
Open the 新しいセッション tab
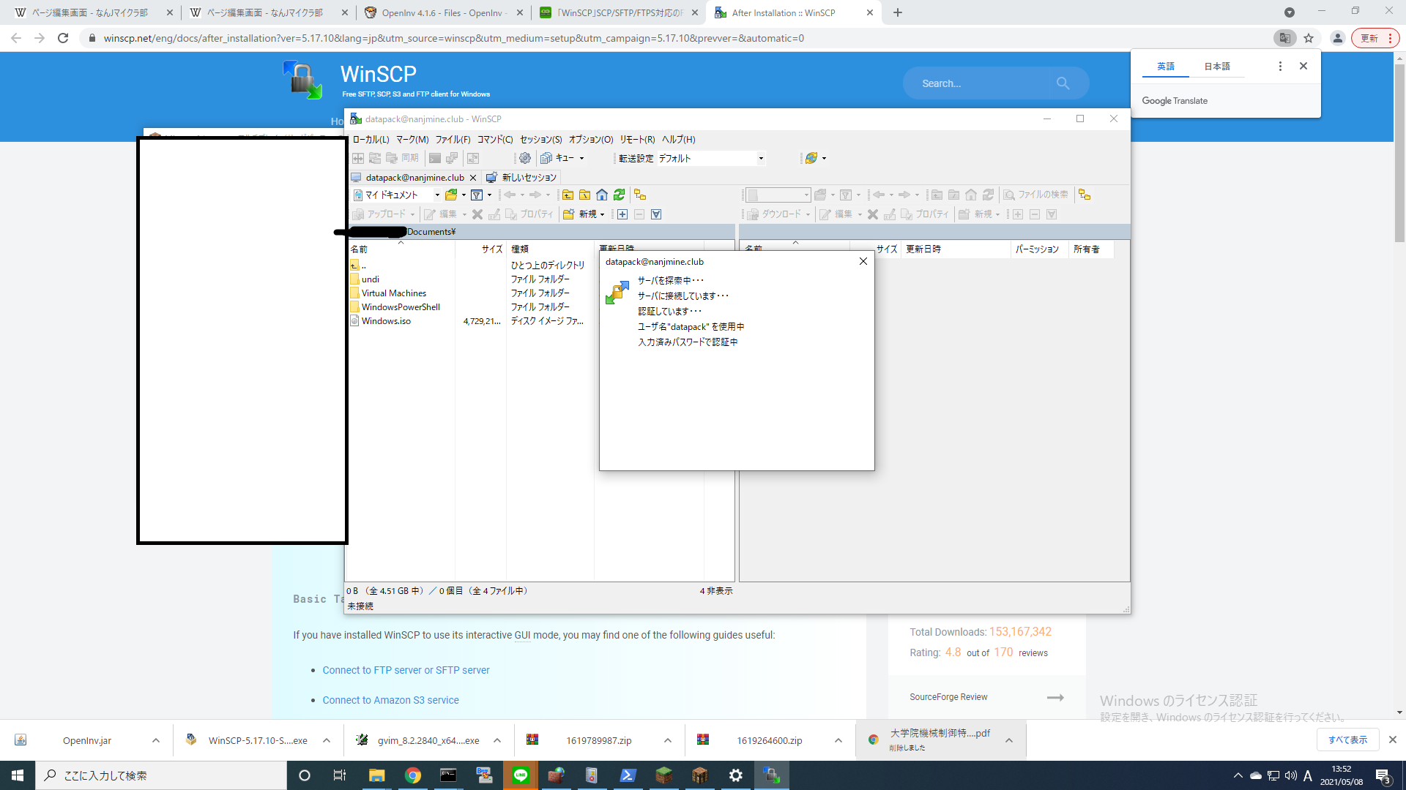coord(522,177)
